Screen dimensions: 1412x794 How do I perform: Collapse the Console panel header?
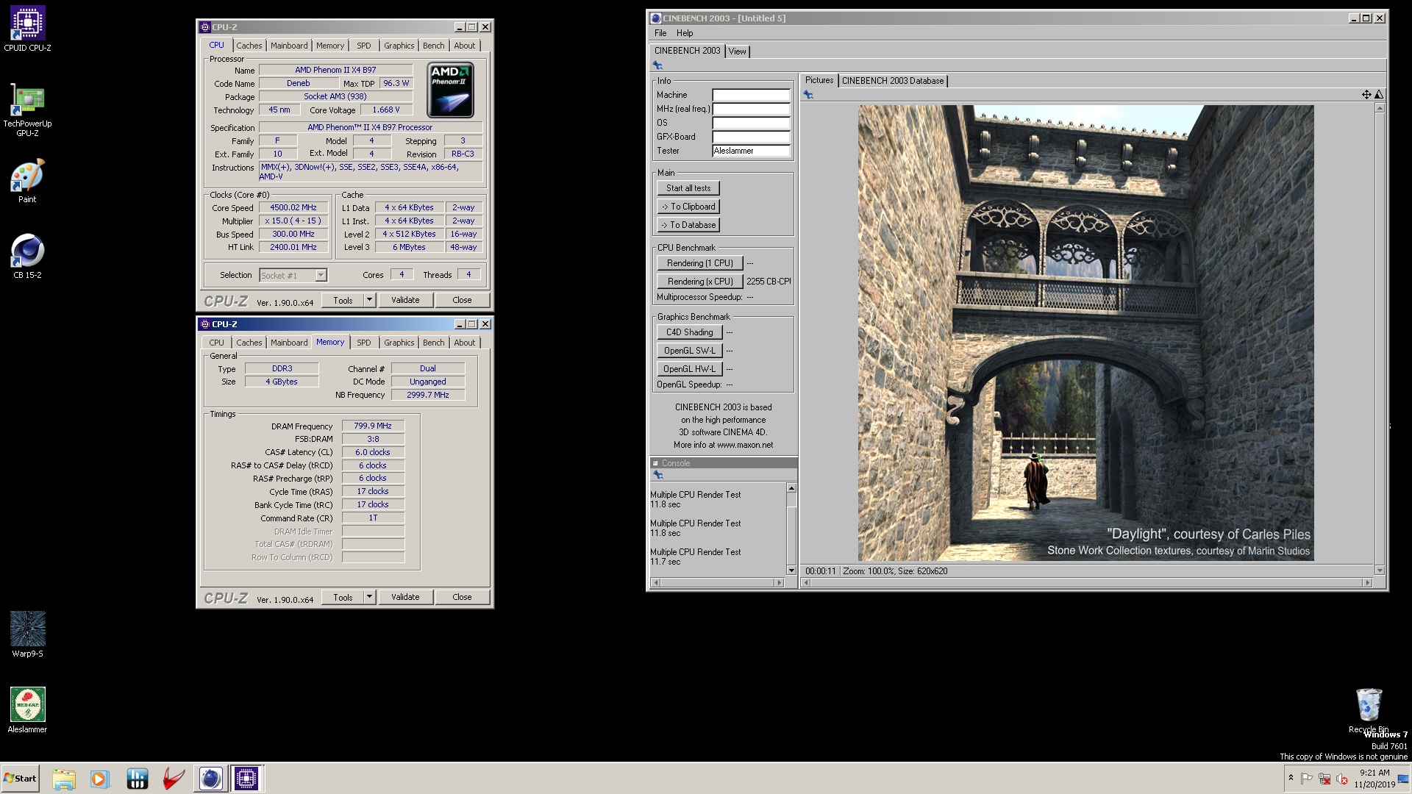coord(655,463)
